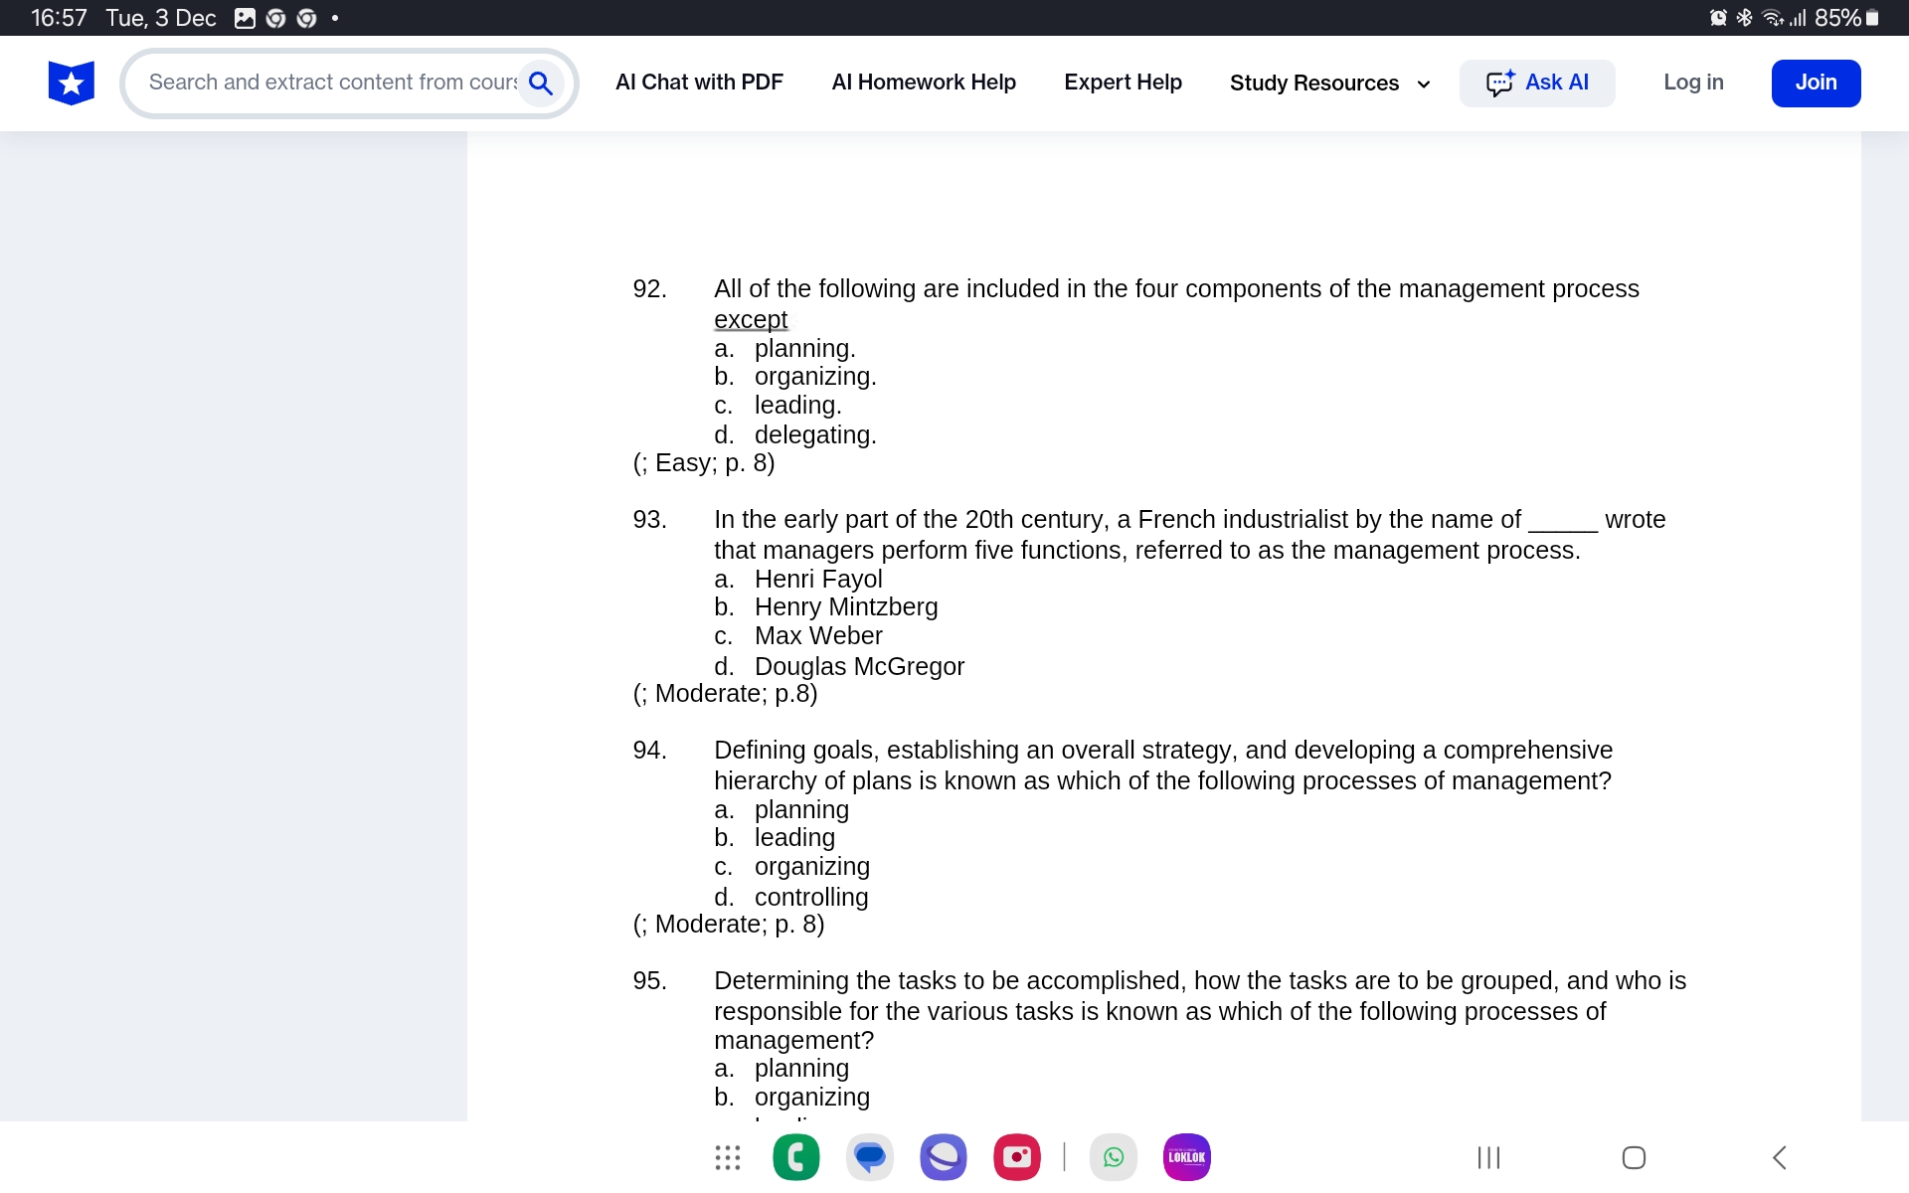Tap the home navigation button
This screenshot has width=1909, height=1193.
coord(1634,1157)
